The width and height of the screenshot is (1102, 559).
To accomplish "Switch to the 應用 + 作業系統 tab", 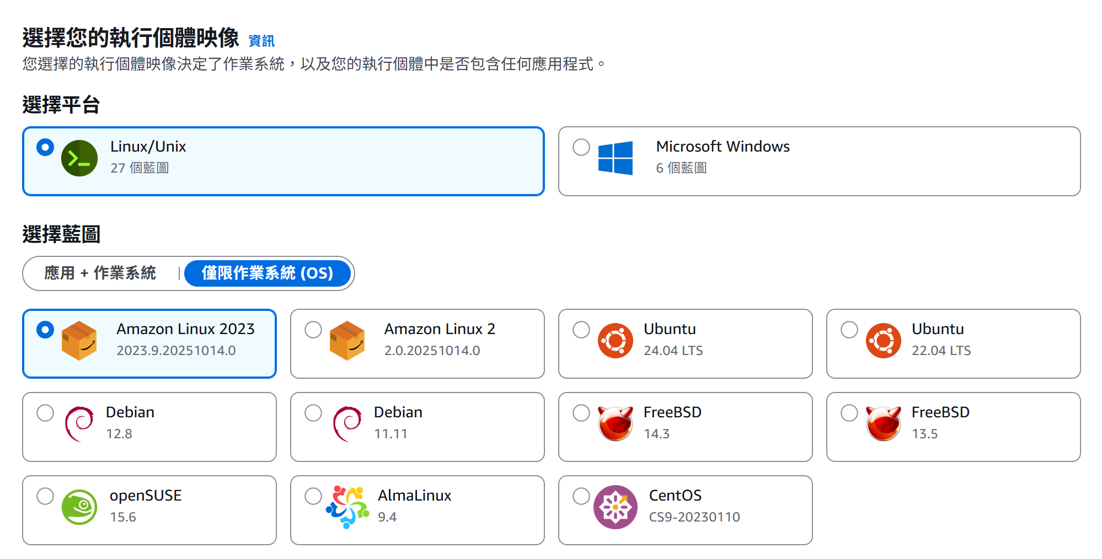I will pyautogui.click(x=100, y=273).
